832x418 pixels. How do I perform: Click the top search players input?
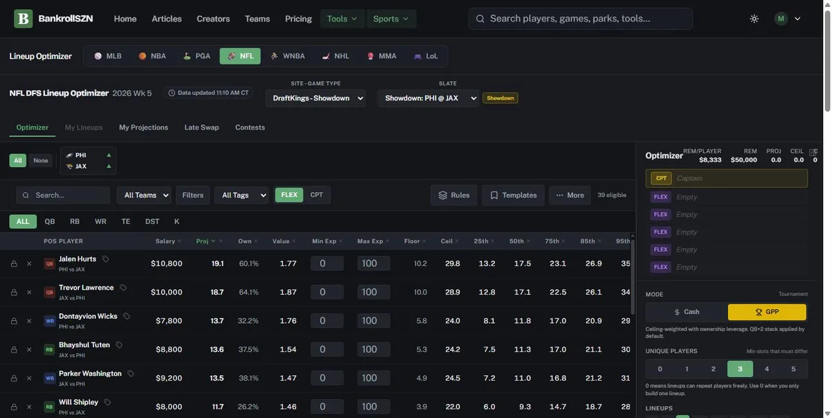[x=581, y=19]
